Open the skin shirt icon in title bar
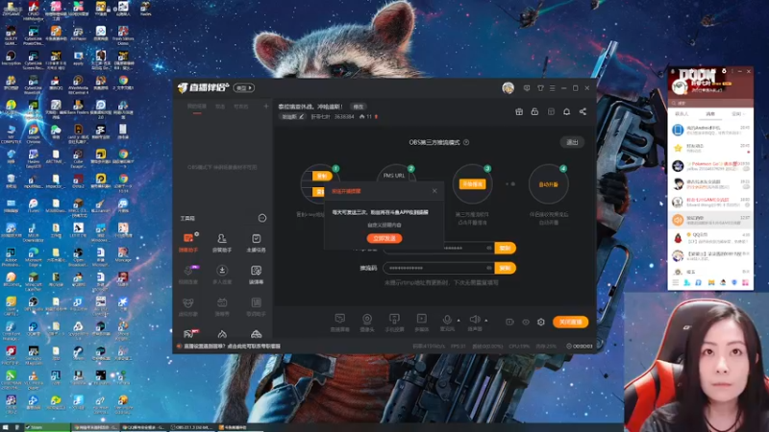The image size is (769, 432). pos(540,88)
